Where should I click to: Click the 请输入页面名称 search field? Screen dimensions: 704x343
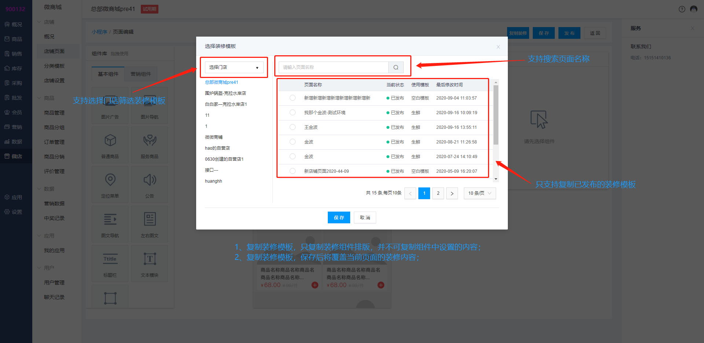(x=333, y=67)
